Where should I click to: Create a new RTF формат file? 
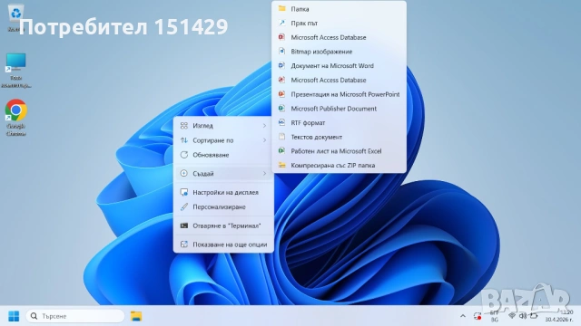(339, 123)
